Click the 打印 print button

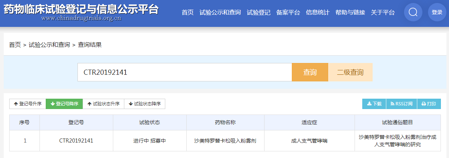pos(429,104)
